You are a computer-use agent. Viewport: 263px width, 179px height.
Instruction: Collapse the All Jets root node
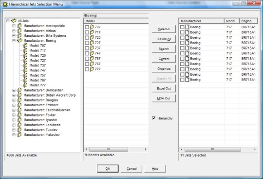coord(8,21)
